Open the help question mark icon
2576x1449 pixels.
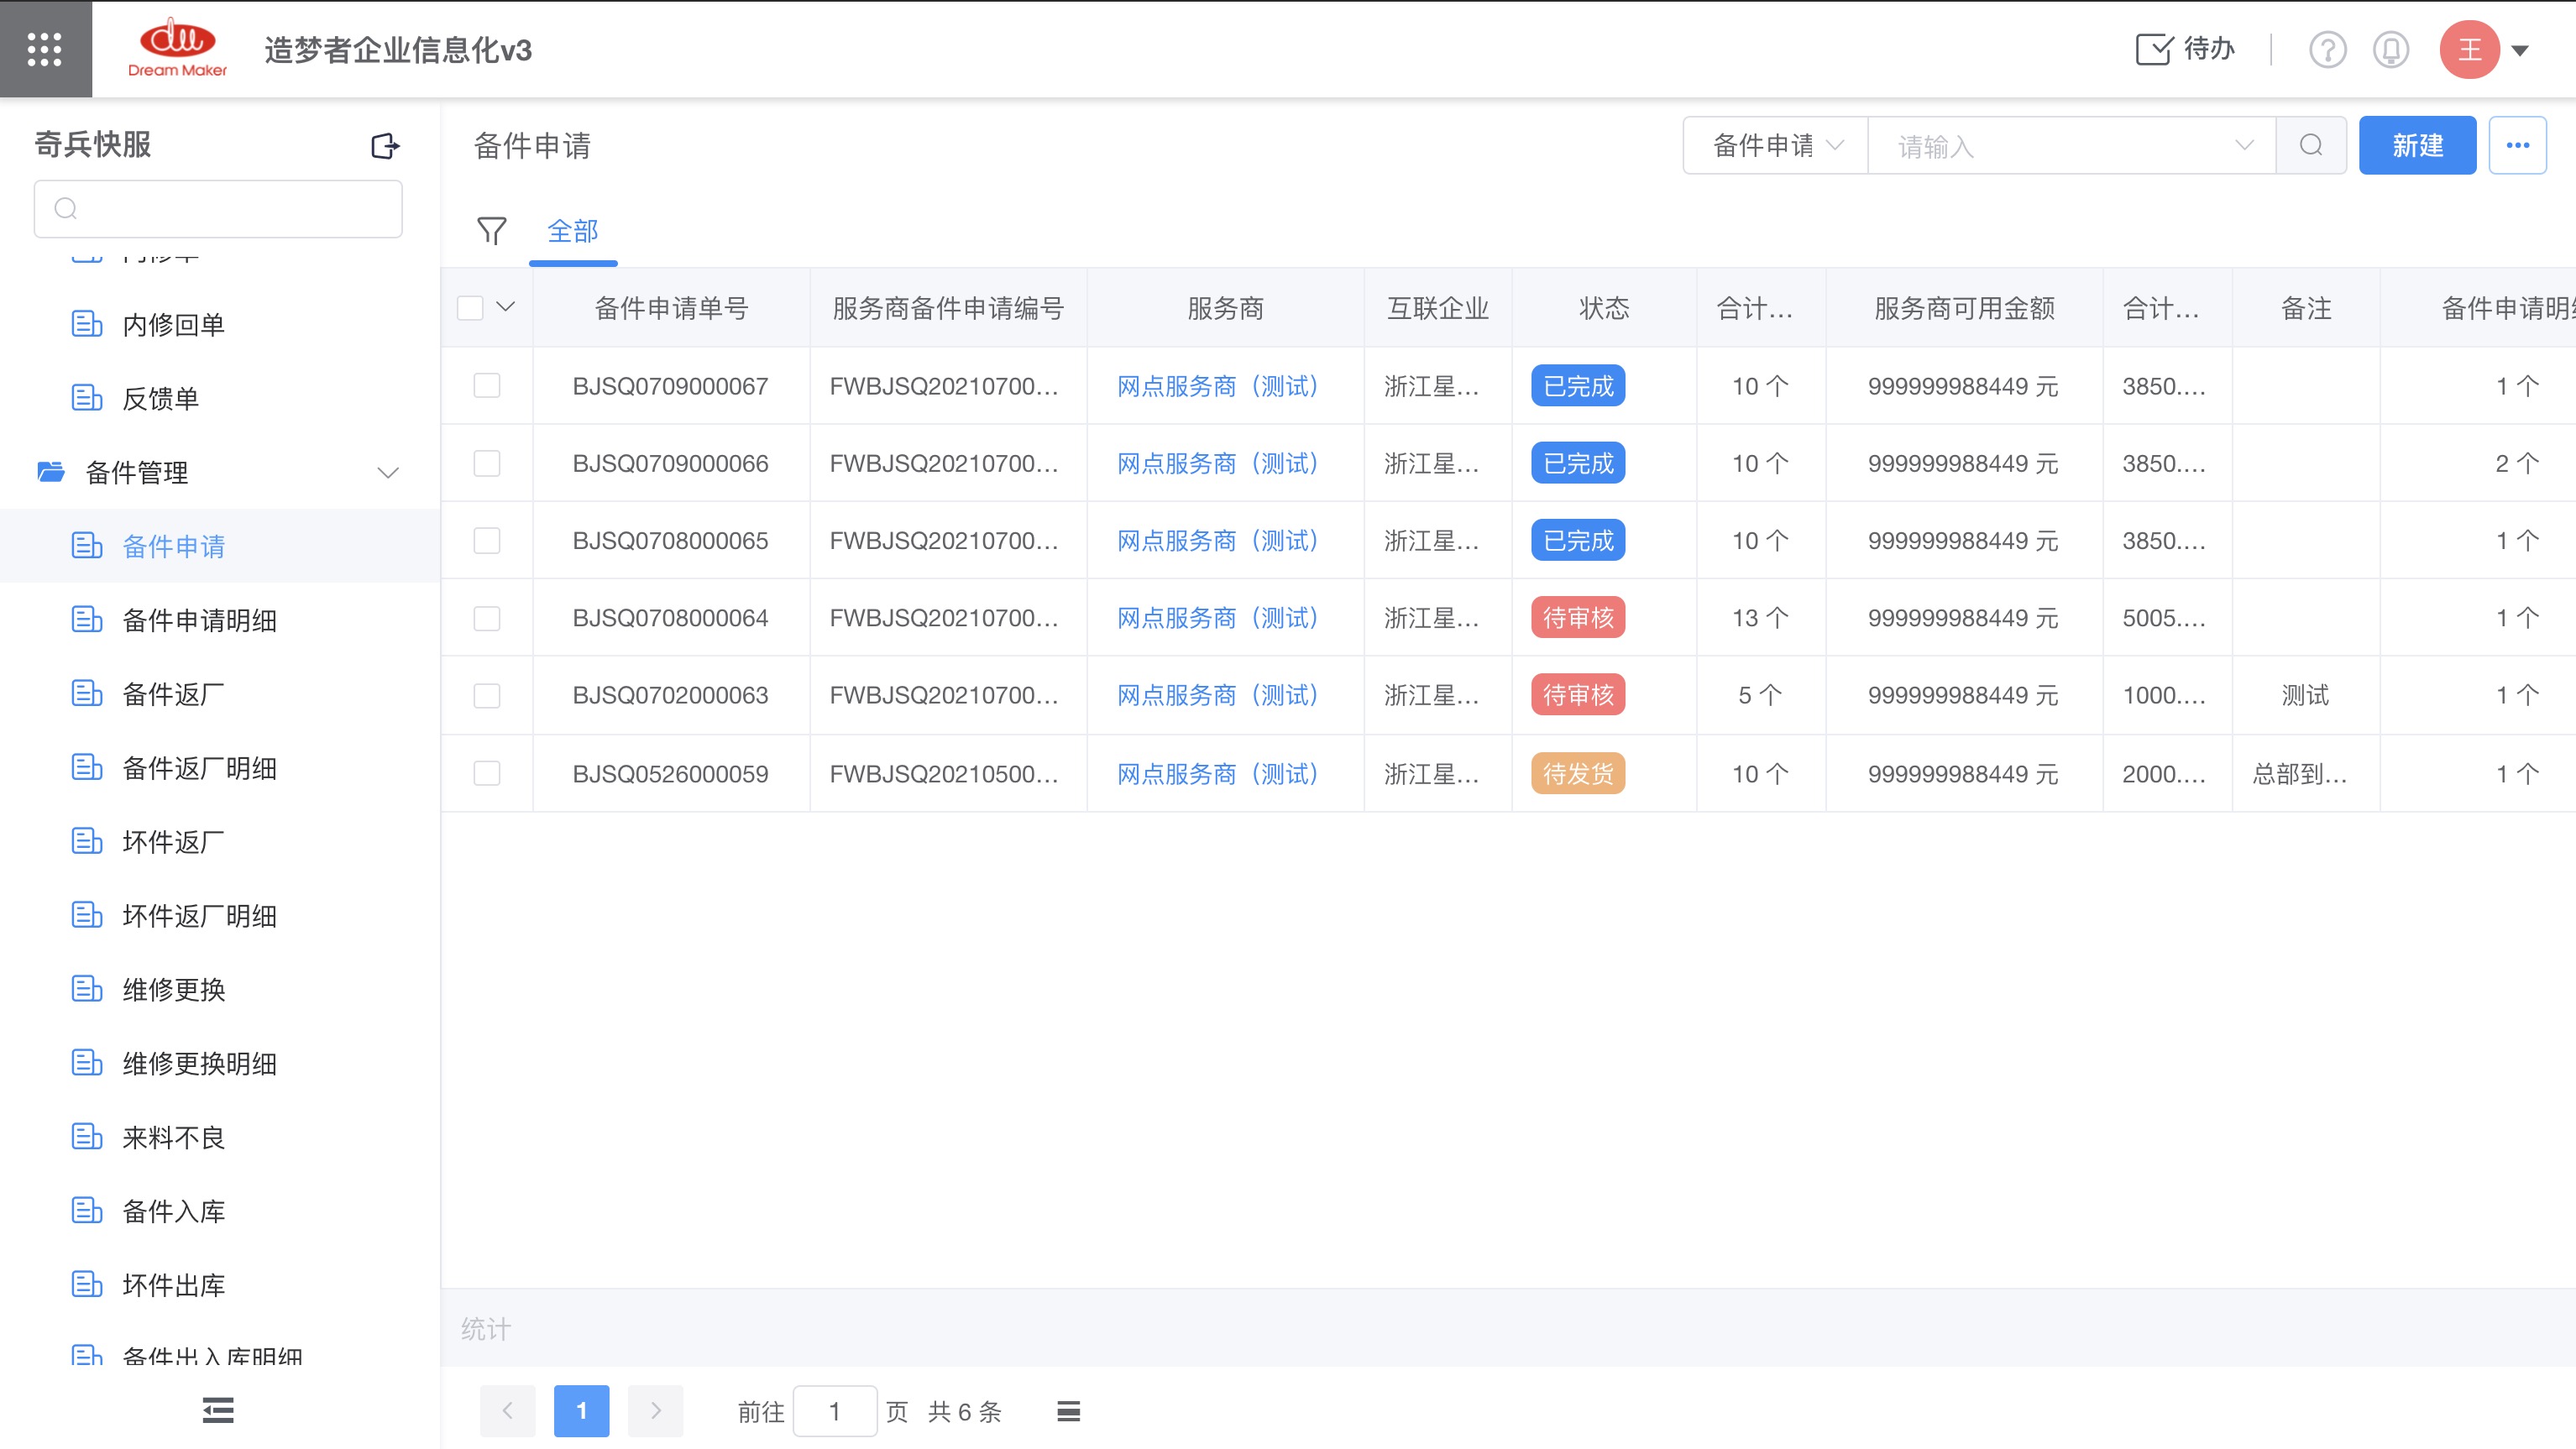point(2327,49)
